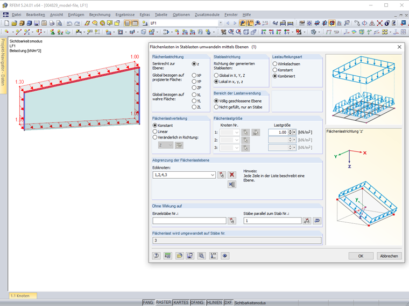Image resolution: width=409 pixels, height=306 pixels.
Task: Toggle RASTER in status bar
Action: tap(164, 302)
